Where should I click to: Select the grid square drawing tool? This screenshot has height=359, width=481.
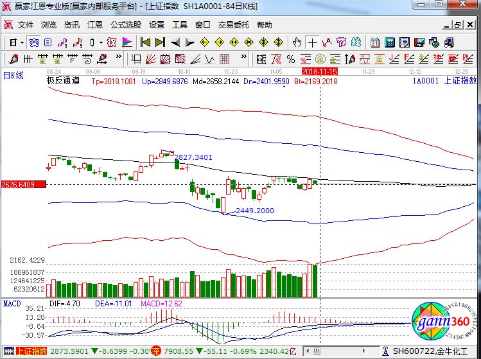[223, 59]
